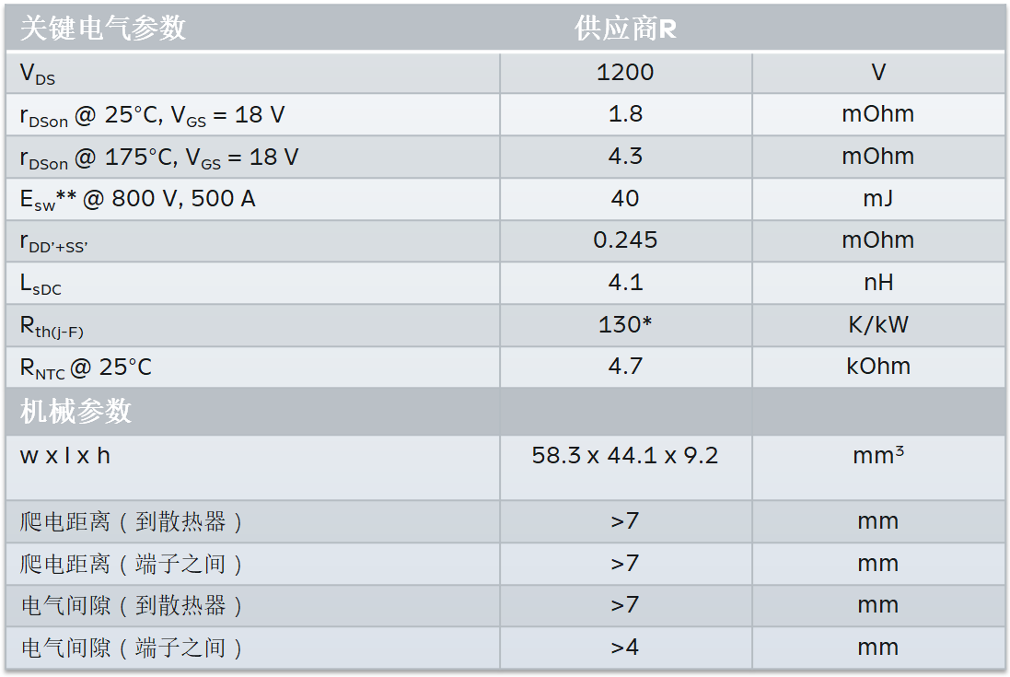Click the rDSon @ 25°C row label

pyautogui.click(x=152, y=115)
